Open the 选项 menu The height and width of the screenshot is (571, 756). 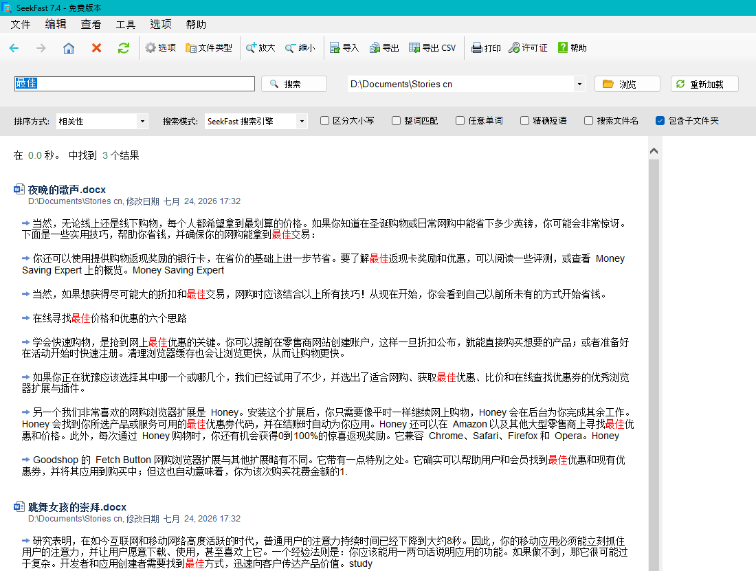[x=161, y=24]
